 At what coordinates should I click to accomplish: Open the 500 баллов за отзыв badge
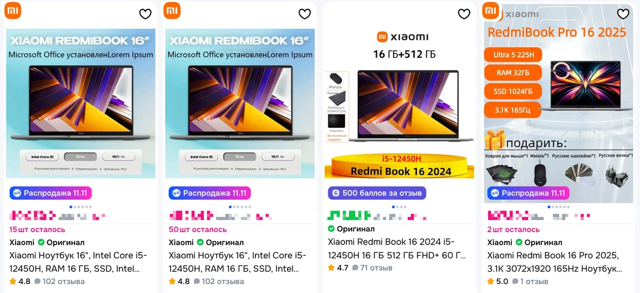(377, 193)
